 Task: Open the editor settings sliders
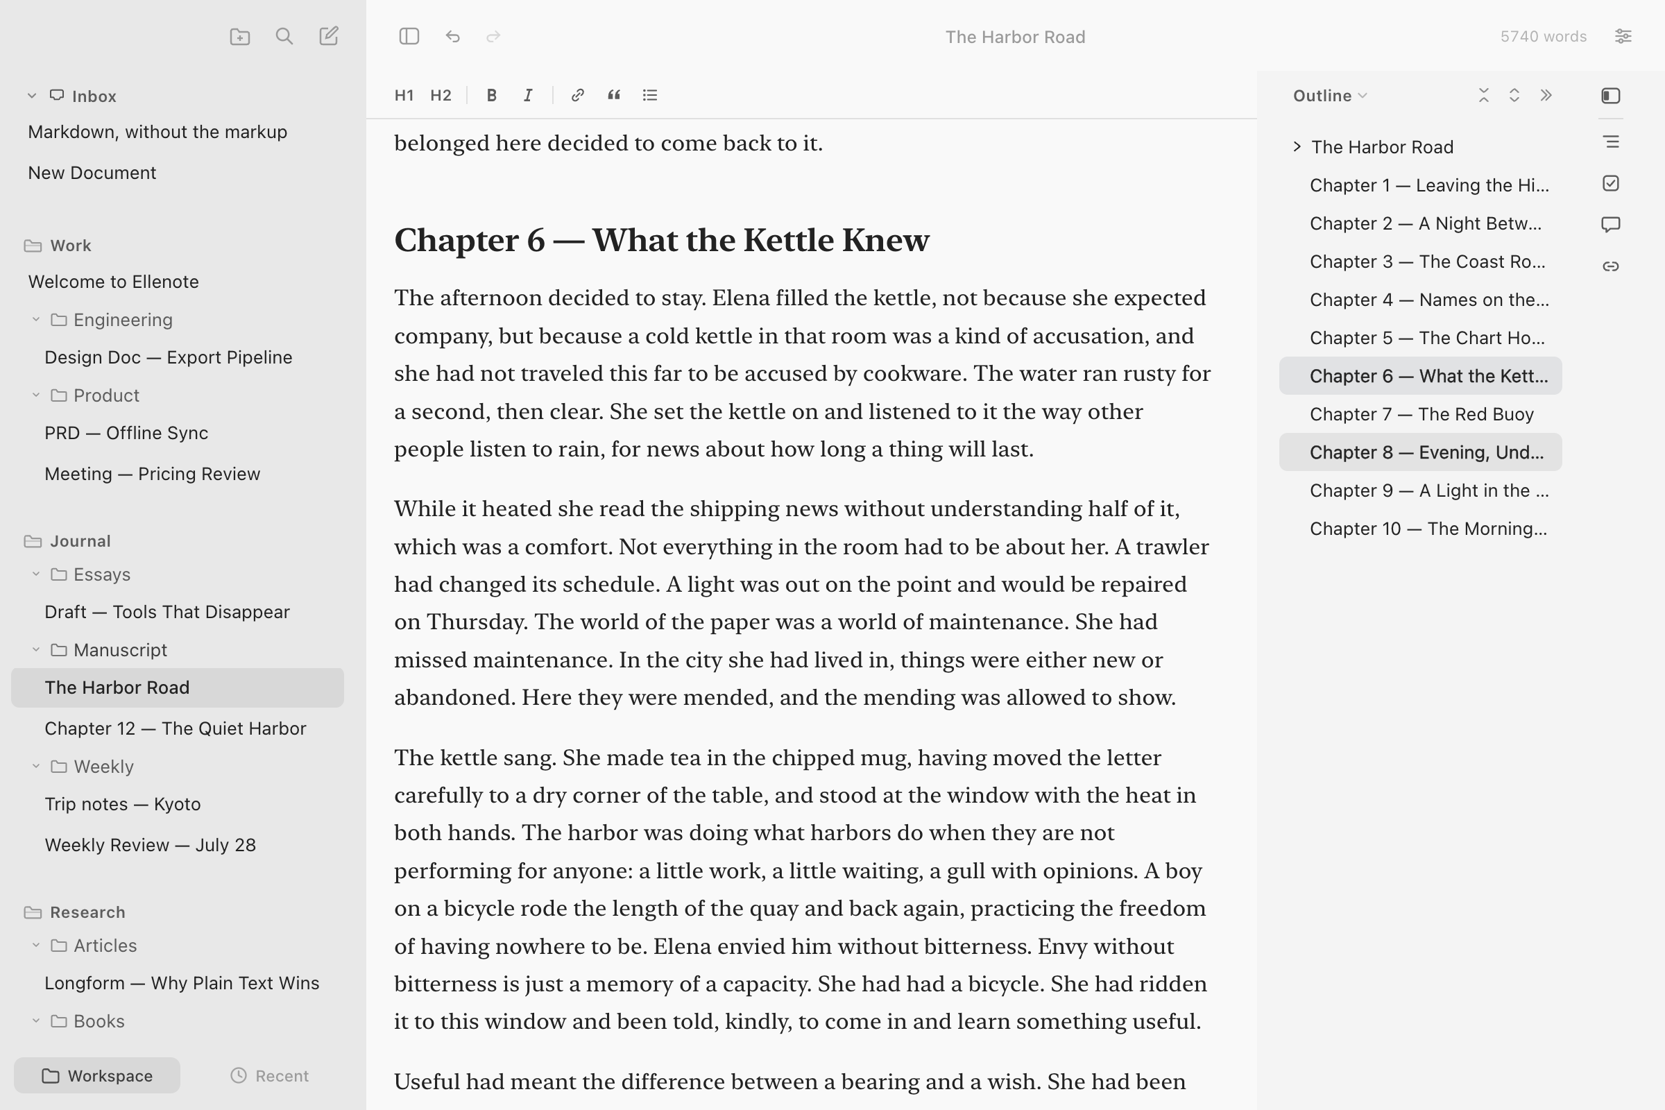[x=1623, y=36]
